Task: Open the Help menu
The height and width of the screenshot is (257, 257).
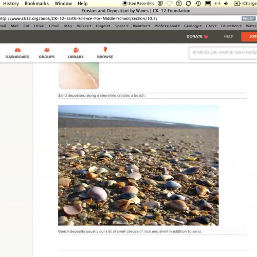Action: (83, 4)
